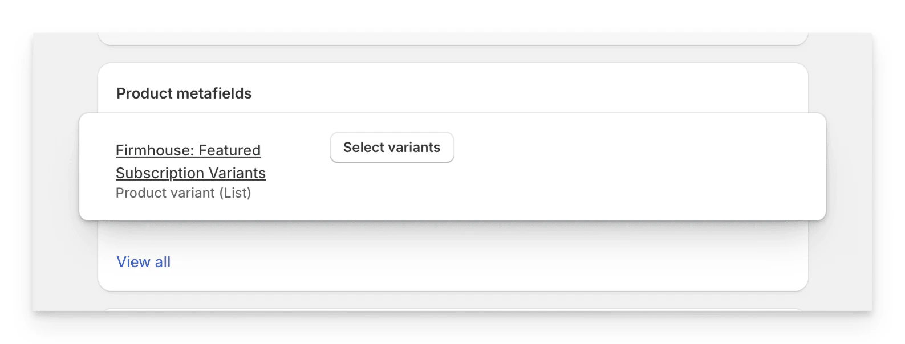Click the Product variant (List) type label
The image size is (905, 344).
pos(184,193)
